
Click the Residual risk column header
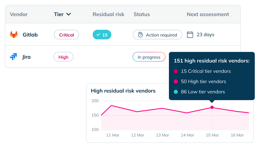[109, 14]
